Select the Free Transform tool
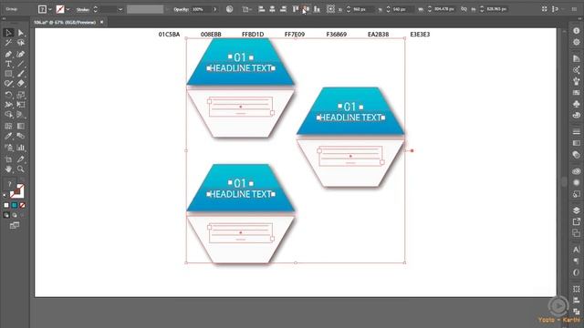 tap(20, 105)
